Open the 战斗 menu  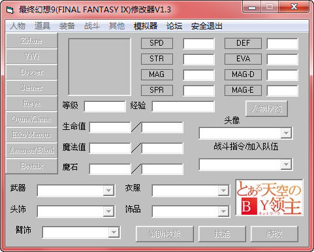click(92, 26)
